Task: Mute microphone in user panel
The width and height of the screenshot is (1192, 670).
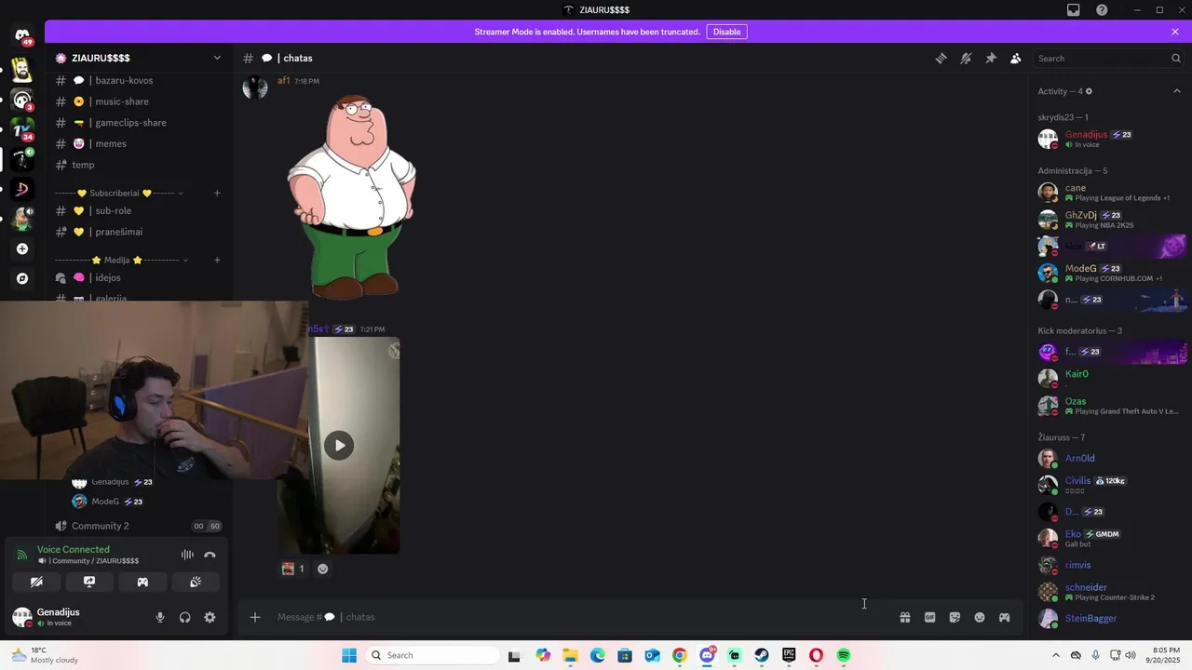Action: click(x=160, y=617)
